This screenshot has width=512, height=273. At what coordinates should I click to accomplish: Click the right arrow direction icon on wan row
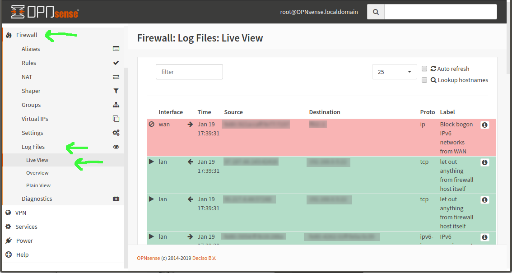[190, 124]
